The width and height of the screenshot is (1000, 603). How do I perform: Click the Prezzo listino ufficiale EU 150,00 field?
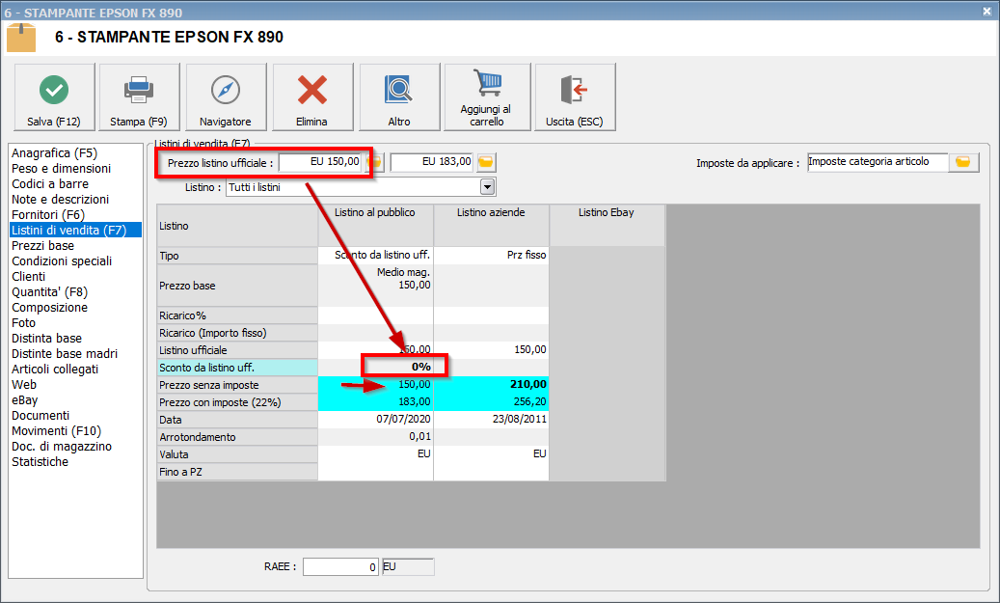[x=320, y=162]
